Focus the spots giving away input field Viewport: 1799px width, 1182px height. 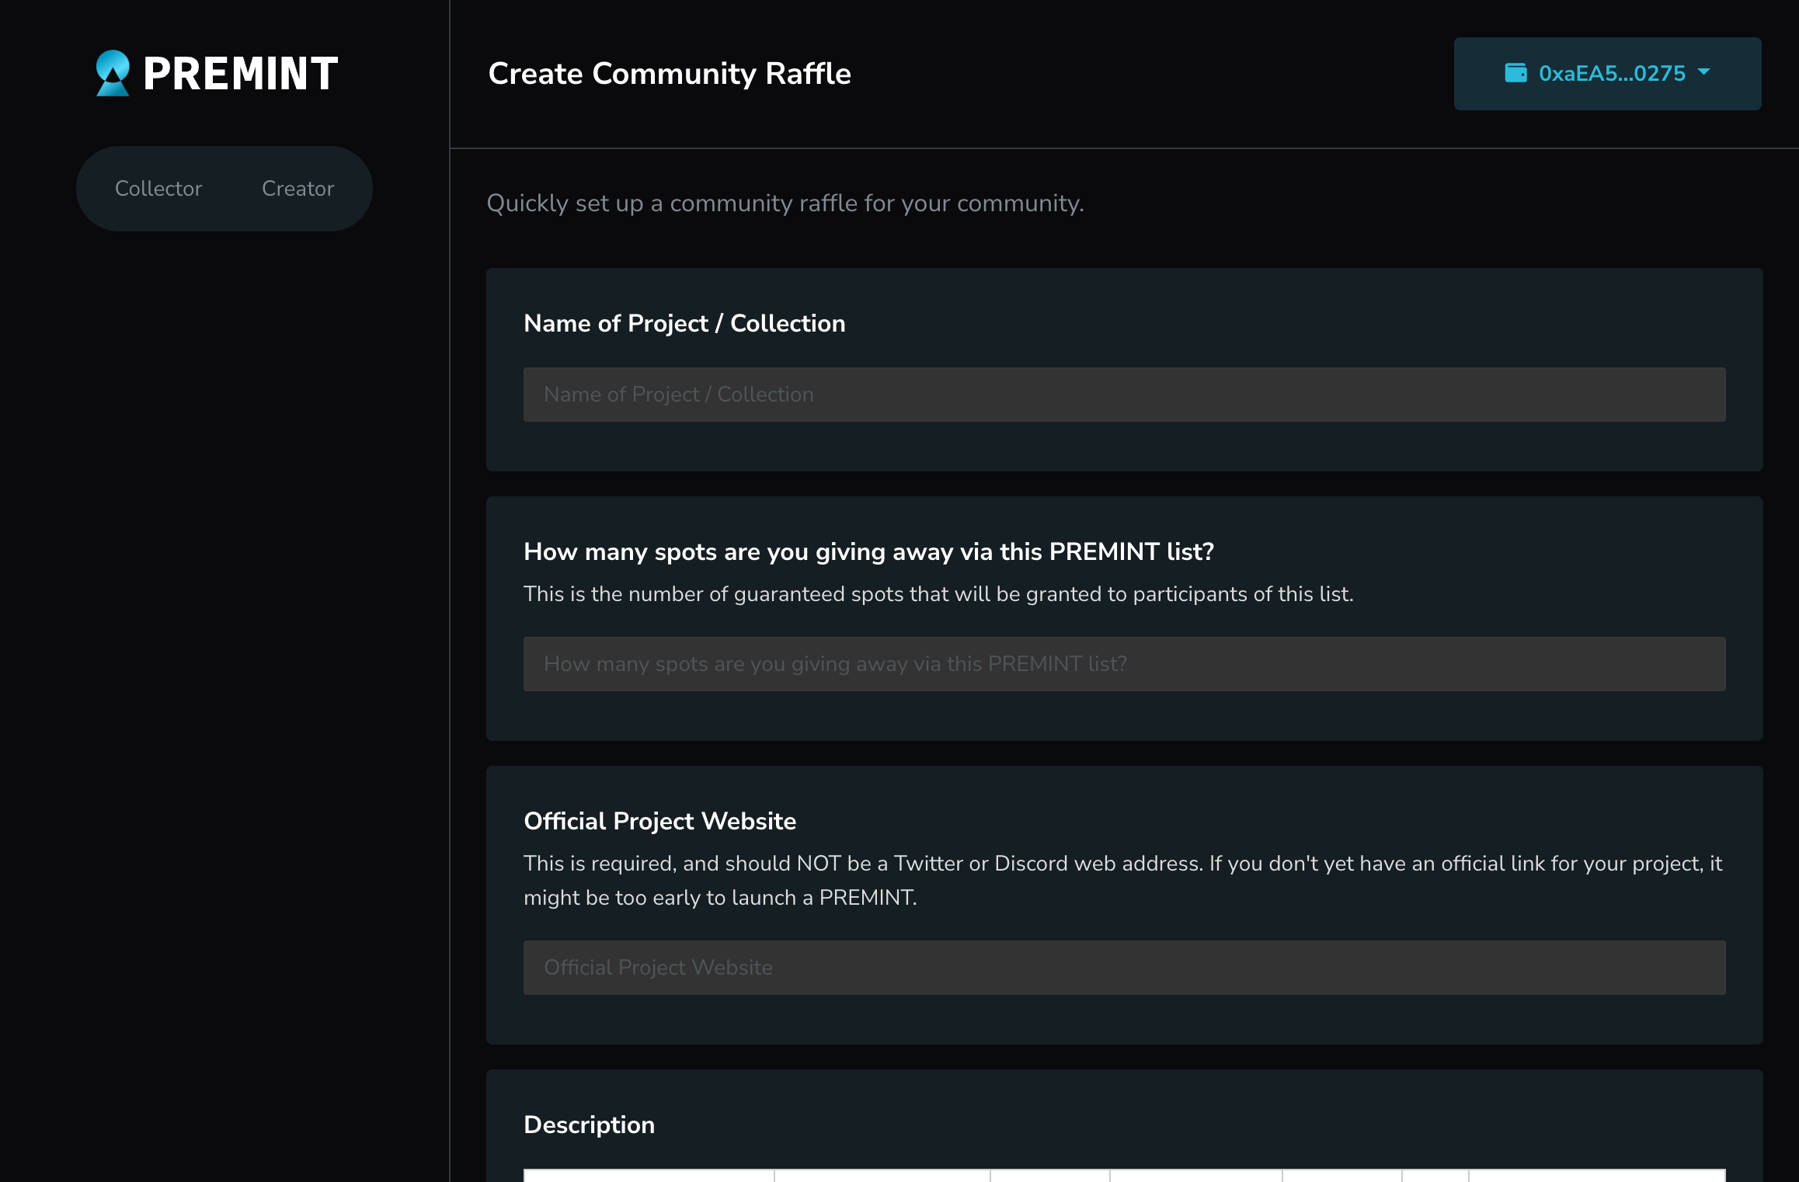pyautogui.click(x=1124, y=664)
